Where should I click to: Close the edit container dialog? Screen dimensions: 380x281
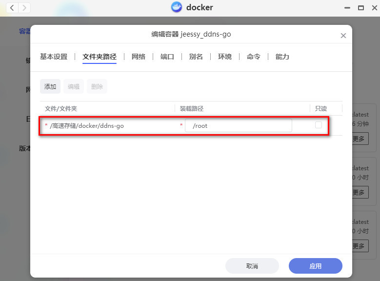pyautogui.click(x=343, y=36)
